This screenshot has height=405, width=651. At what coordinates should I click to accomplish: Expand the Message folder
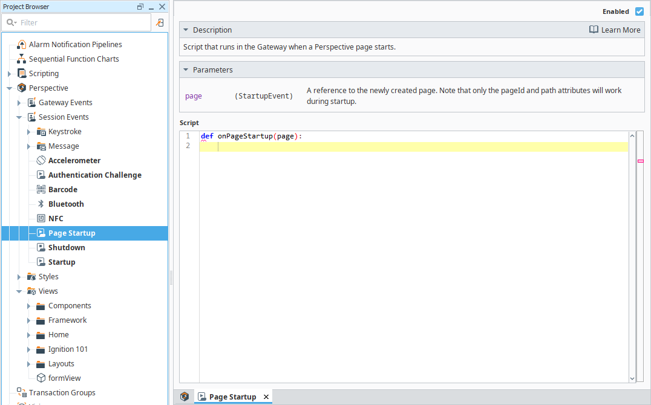[28, 146]
